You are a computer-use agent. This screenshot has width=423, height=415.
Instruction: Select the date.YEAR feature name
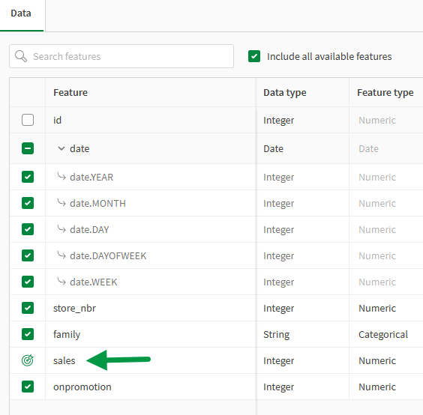pos(91,177)
